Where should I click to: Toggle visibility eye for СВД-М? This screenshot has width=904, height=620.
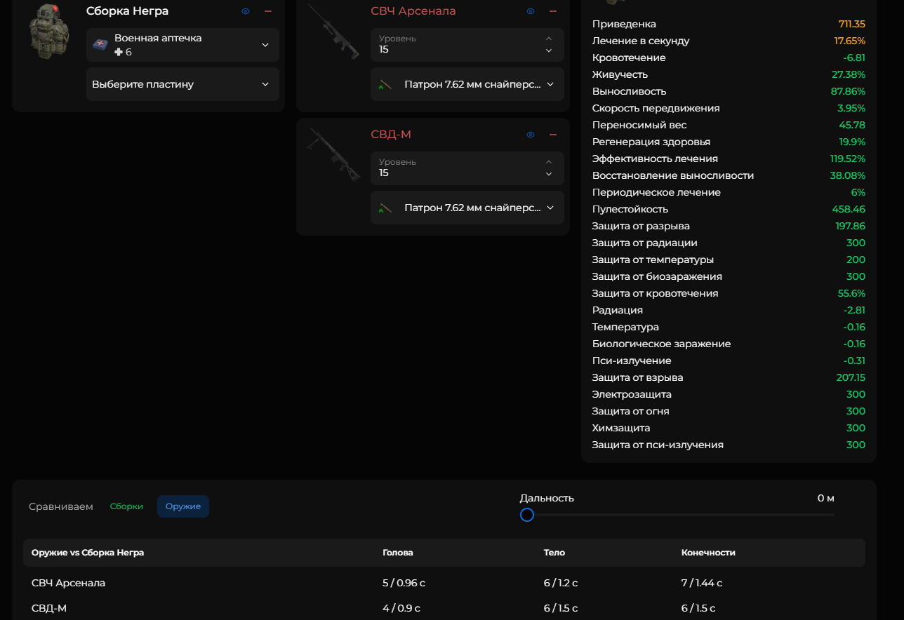pos(531,135)
